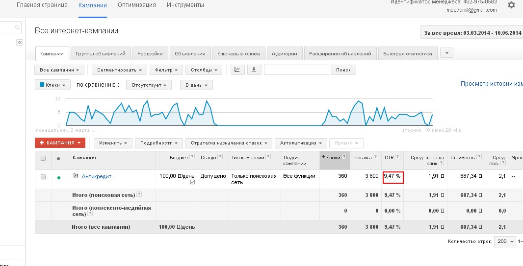Click the Допущено status cell

pos(213,176)
